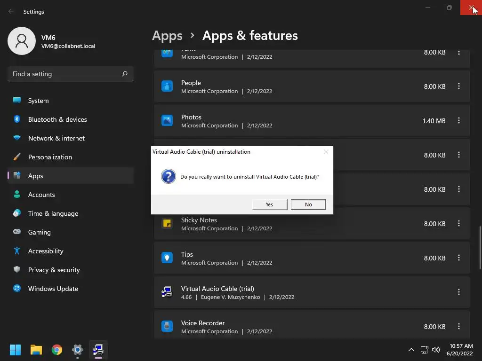This screenshot has height=361, width=482.
Task: Click the volume icon in system tray
Action: tap(436, 350)
